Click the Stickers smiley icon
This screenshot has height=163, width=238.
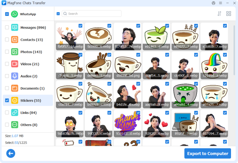15,100
